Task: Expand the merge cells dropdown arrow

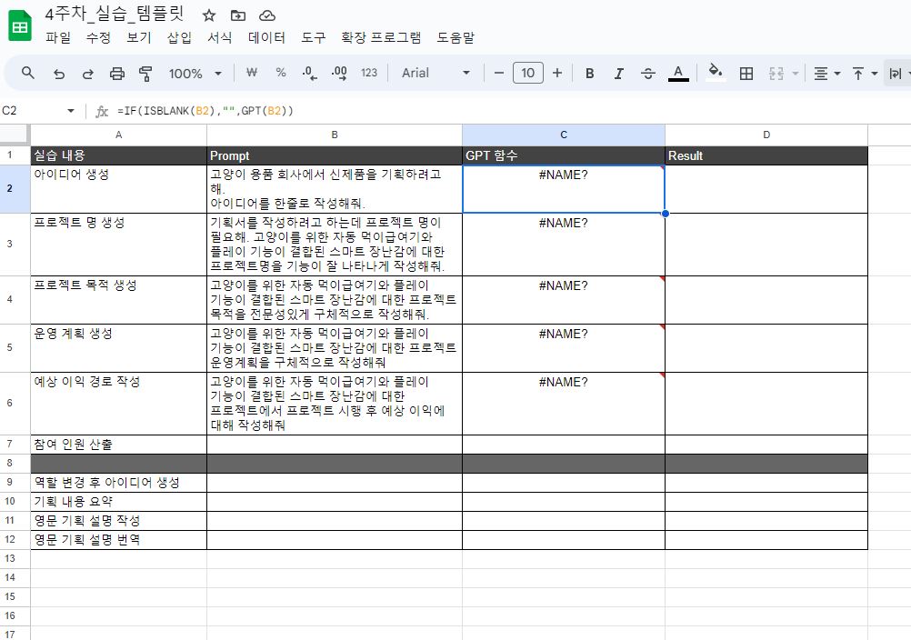Action: click(796, 73)
